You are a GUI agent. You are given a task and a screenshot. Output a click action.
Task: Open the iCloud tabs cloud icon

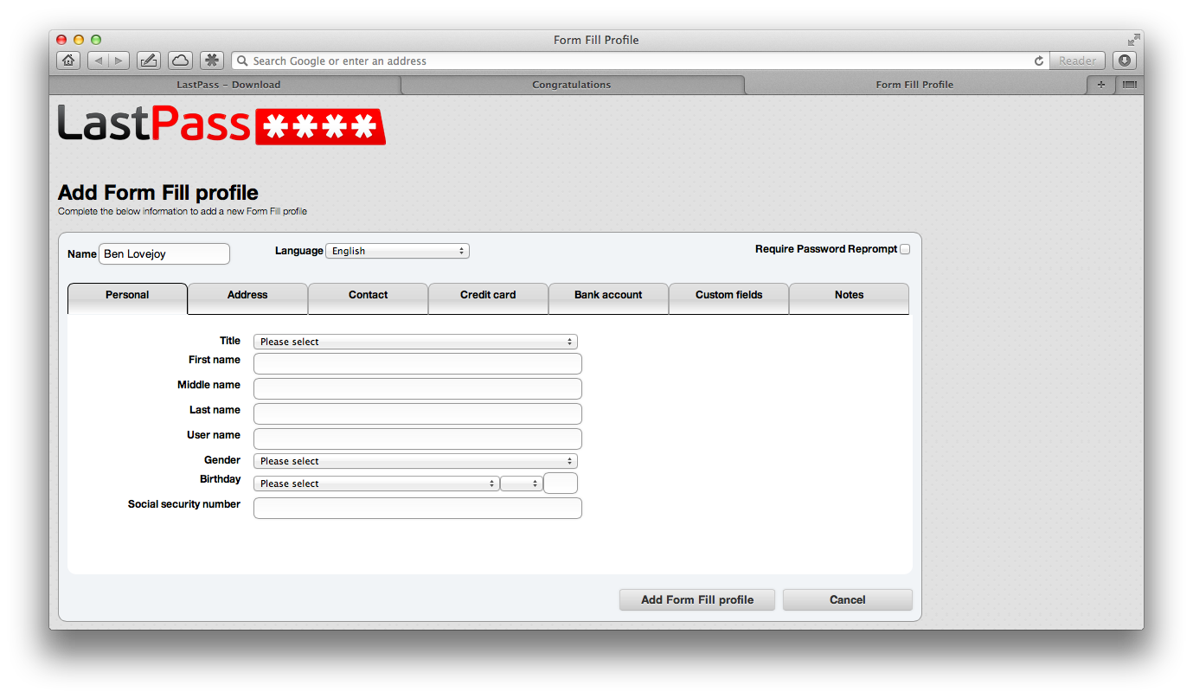tap(180, 61)
